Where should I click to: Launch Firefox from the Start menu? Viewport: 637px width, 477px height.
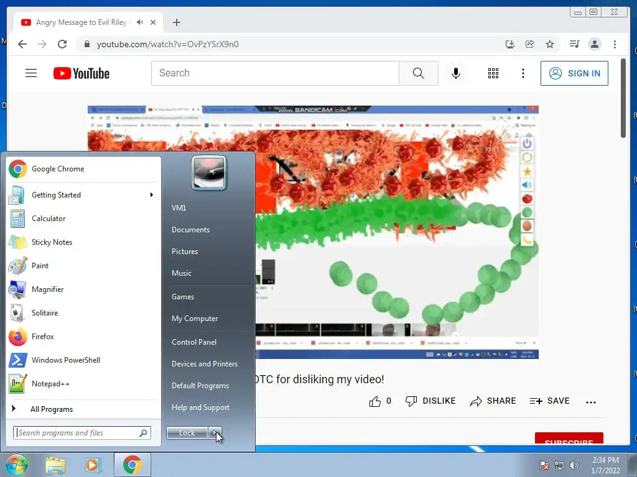tap(83, 336)
